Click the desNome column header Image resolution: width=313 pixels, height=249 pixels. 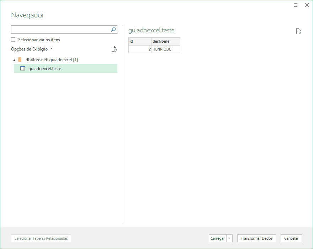pos(165,41)
